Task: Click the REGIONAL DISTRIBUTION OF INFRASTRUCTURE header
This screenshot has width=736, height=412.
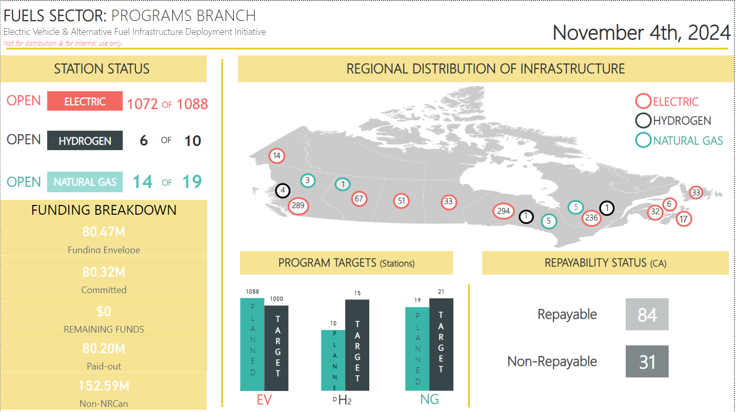Action: coord(486,69)
